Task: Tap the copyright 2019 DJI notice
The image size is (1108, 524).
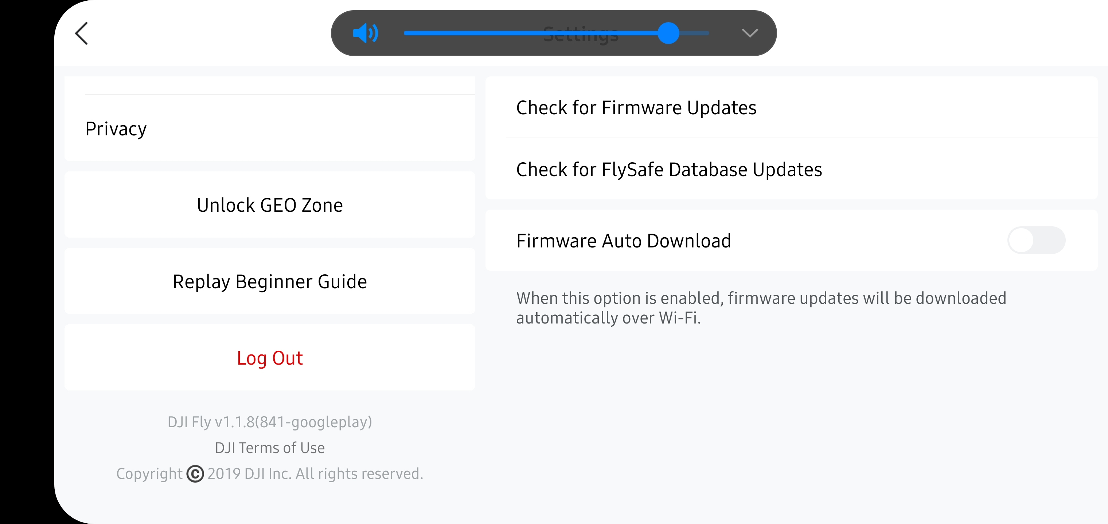Action: pyautogui.click(x=315, y=474)
